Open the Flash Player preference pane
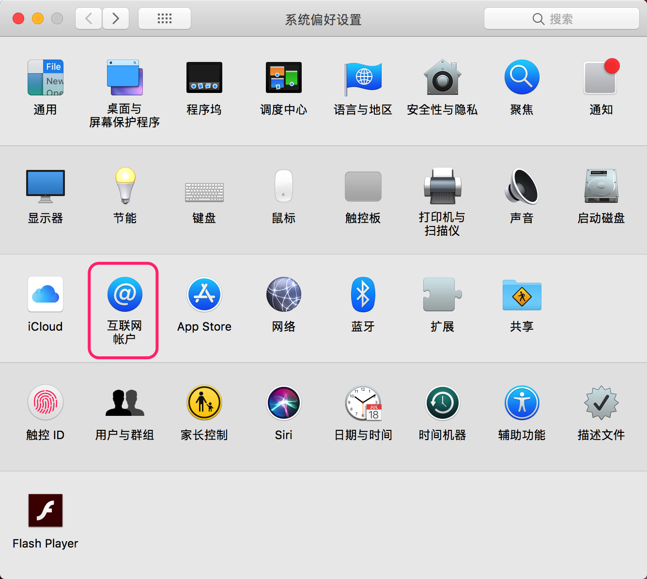Viewport: 647px width, 579px height. click(45, 511)
